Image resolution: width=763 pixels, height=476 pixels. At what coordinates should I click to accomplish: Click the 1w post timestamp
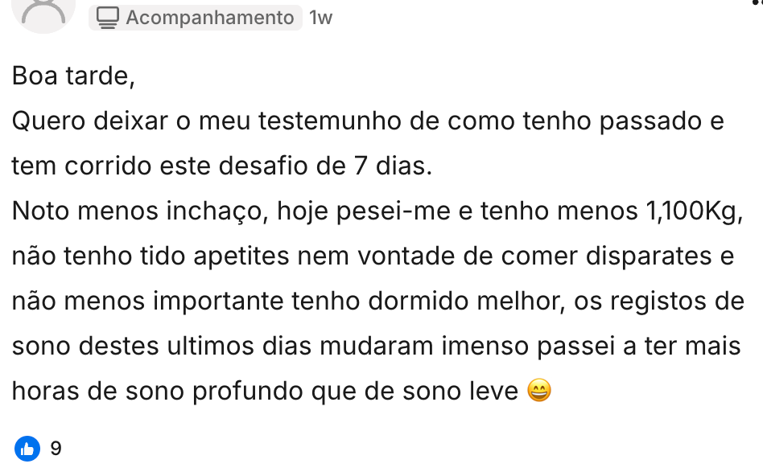pyautogui.click(x=321, y=18)
